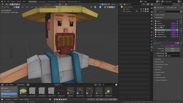Toggle eyes_closed shape key checkbox
This screenshot has width=183, height=103.
click(x=178, y=32)
